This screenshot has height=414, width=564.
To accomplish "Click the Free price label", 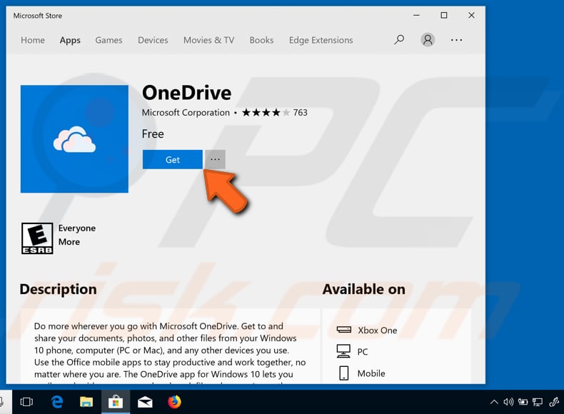I will coord(153,133).
